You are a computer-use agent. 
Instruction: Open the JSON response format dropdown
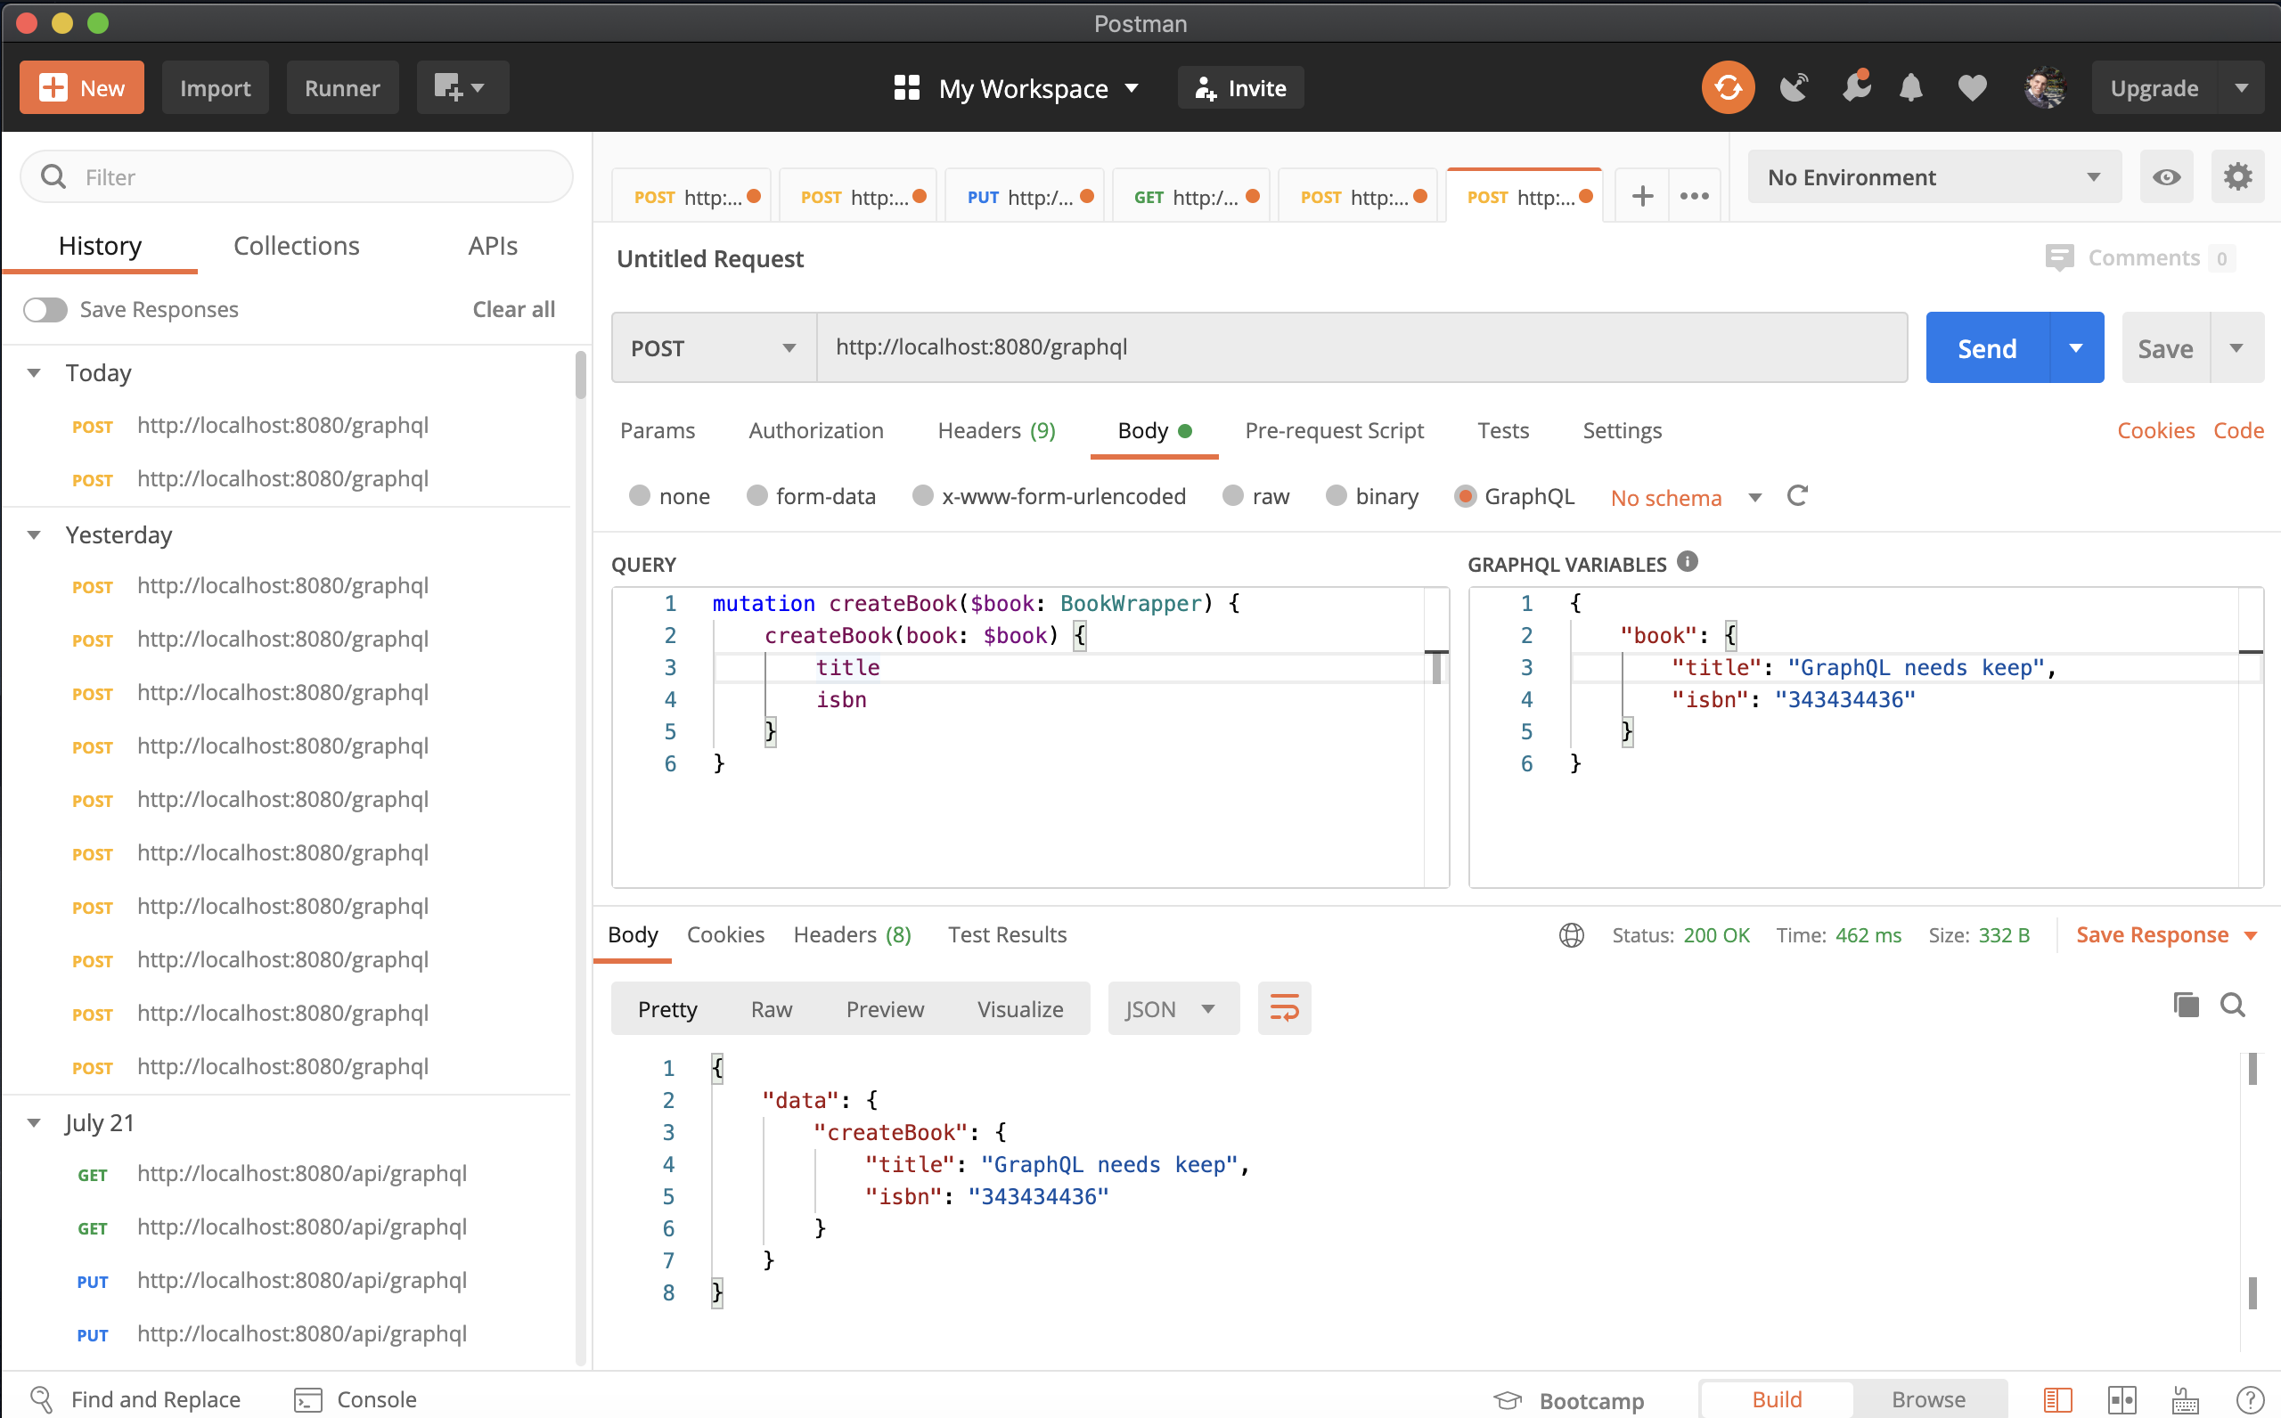tap(1173, 1008)
